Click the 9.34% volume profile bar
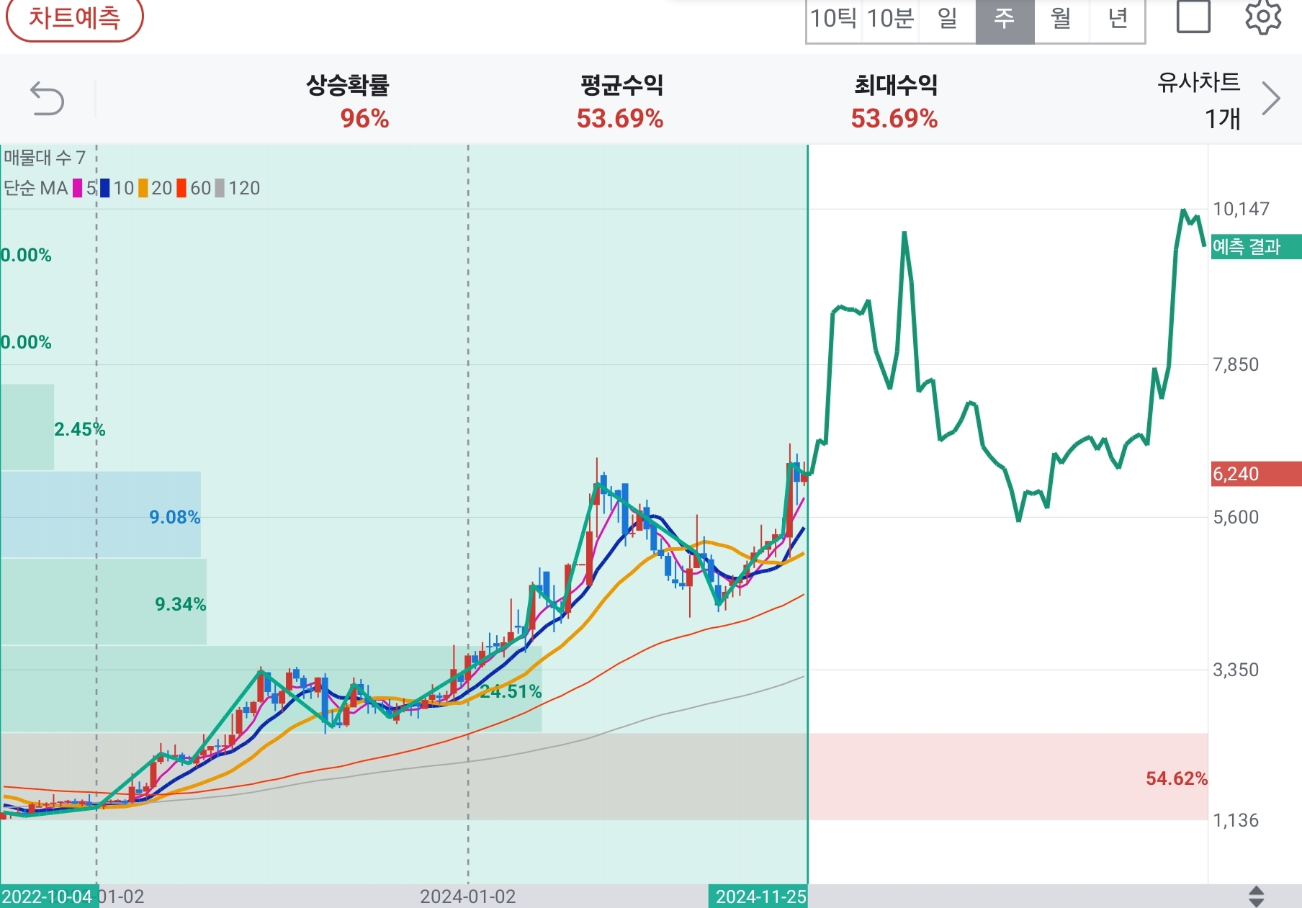This screenshot has height=908, width=1302. point(103,602)
